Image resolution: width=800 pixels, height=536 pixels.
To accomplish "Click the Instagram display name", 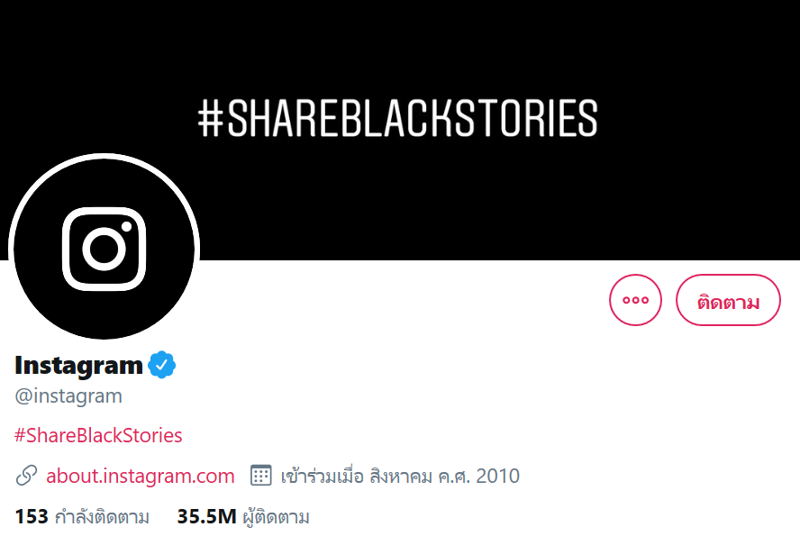I will (x=79, y=365).
